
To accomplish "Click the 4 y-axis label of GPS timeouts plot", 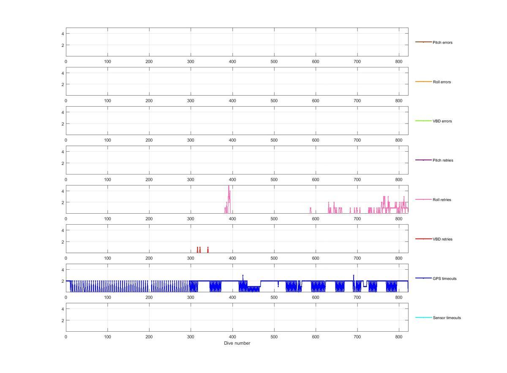I will 63,269.
